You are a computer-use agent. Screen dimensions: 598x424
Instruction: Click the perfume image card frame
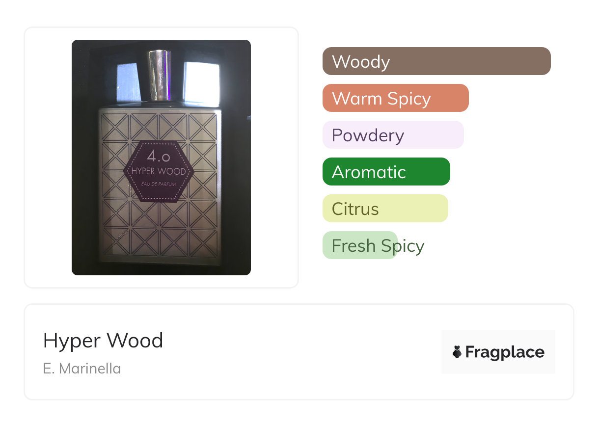click(x=162, y=158)
